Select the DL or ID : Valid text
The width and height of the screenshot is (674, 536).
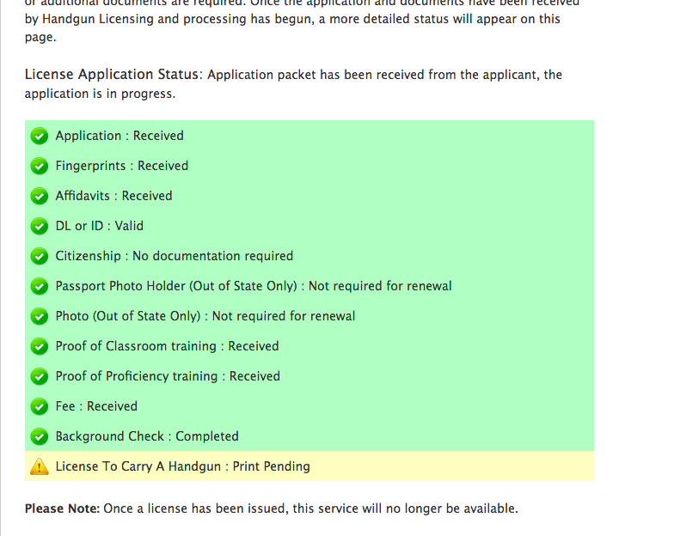click(x=99, y=226)
